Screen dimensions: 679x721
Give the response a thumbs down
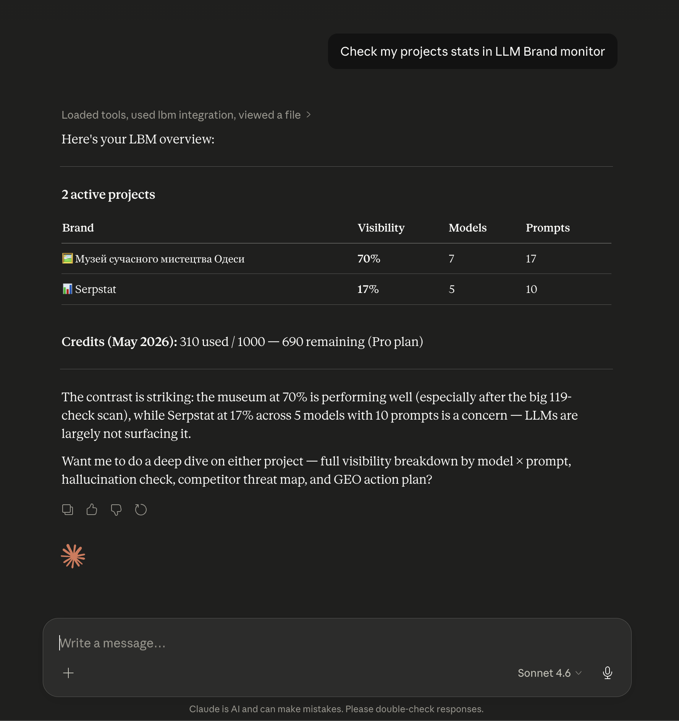[116, 510]
